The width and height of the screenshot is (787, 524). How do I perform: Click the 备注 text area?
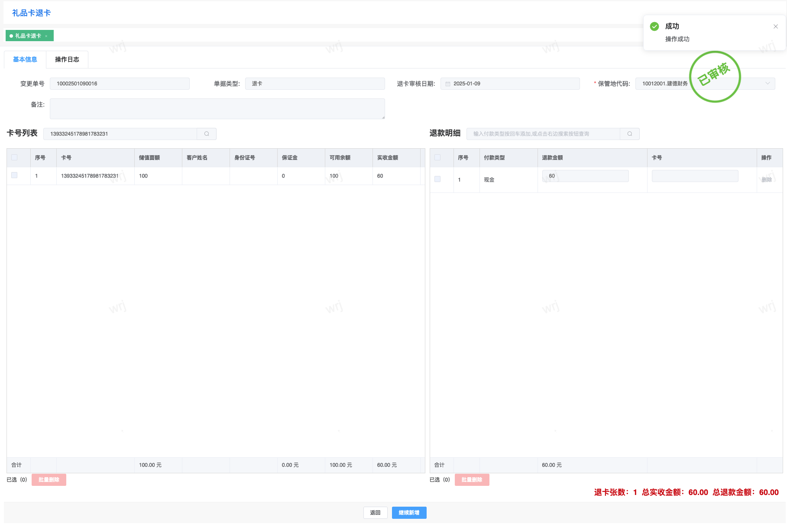[x=217, y=109]
